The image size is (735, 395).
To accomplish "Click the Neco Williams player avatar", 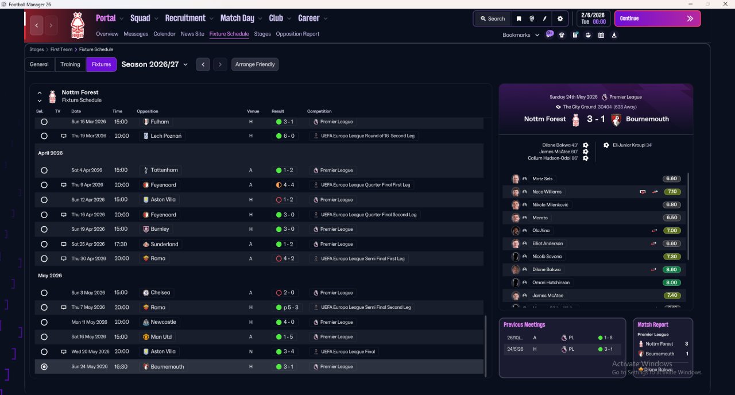I will tap(516, 192).
